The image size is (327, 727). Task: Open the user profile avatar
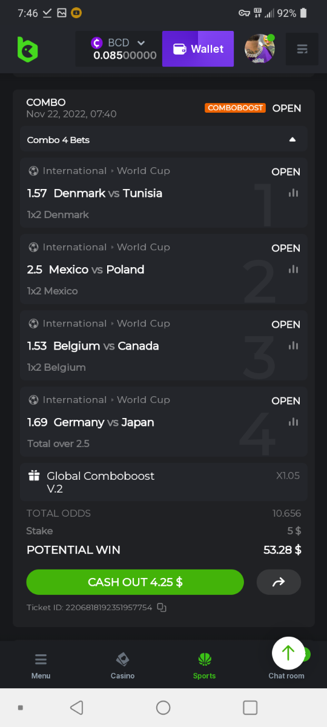point(260,49)
